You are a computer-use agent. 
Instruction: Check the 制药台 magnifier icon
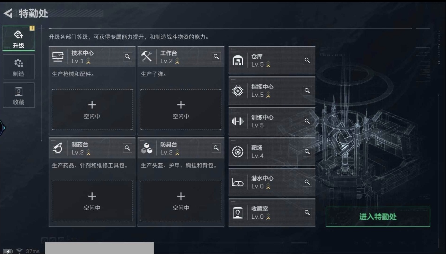click(x=128, y=148)
